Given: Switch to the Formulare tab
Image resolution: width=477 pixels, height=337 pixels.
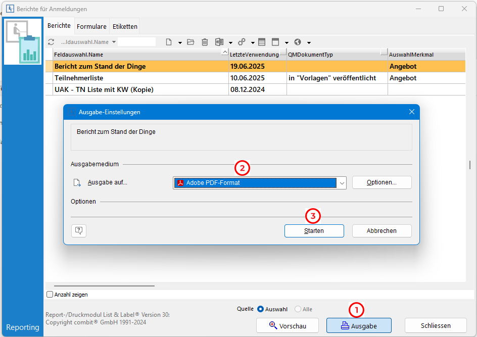Looking at the screenshot, I should (x=91, y=26).
